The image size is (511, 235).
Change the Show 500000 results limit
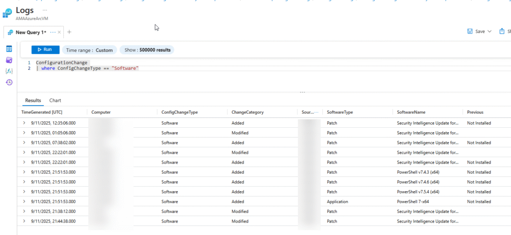click(147, 50)
